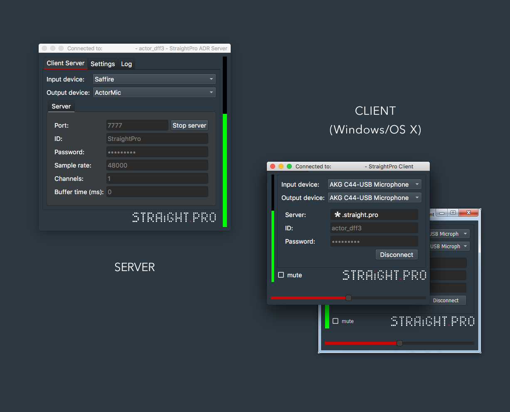Viewport: 510px width, 412px height.
Task: Click the Server field showing *.straight.pro
Action: tap(374, 215)
